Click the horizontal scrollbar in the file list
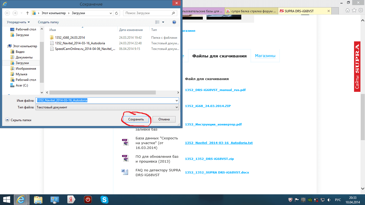This screenshot has height=205, width=365. click(102, 92)
